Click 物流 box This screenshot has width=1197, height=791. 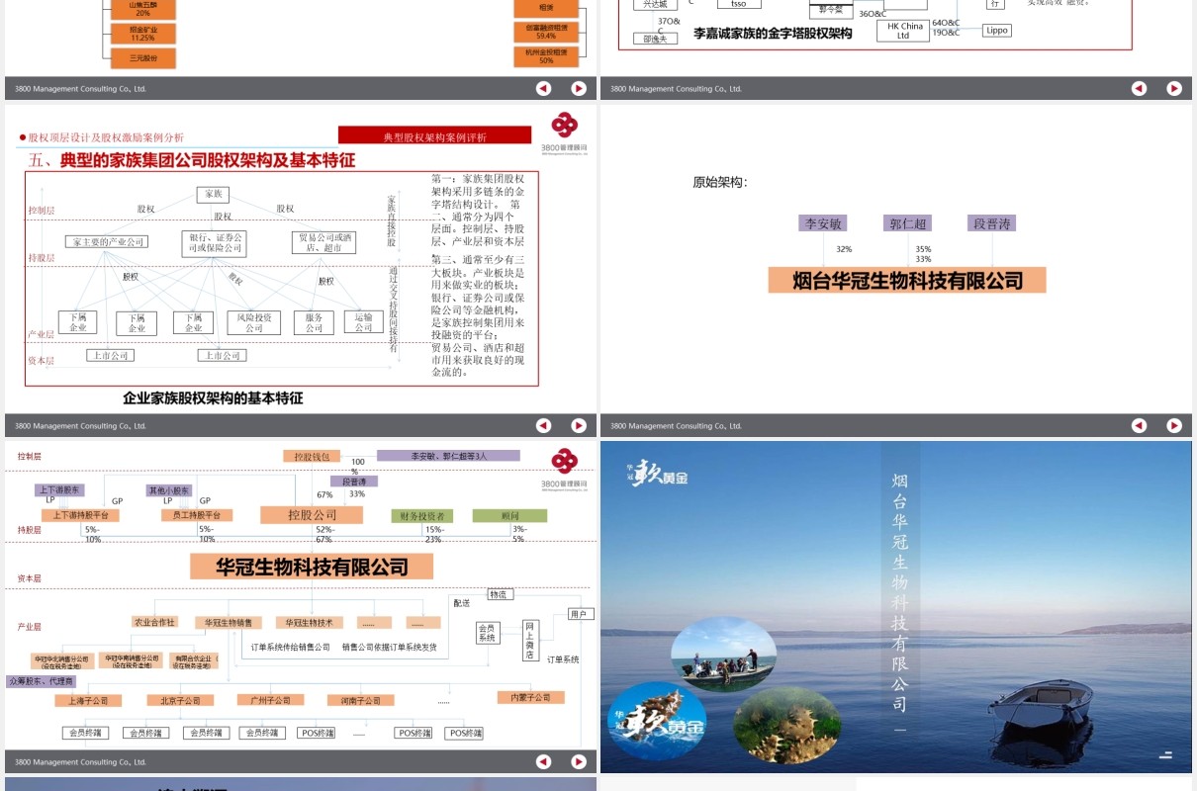[500, 594]
